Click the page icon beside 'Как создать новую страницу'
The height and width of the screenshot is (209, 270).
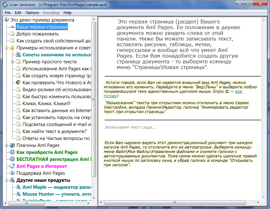click(x=18, y=76)
